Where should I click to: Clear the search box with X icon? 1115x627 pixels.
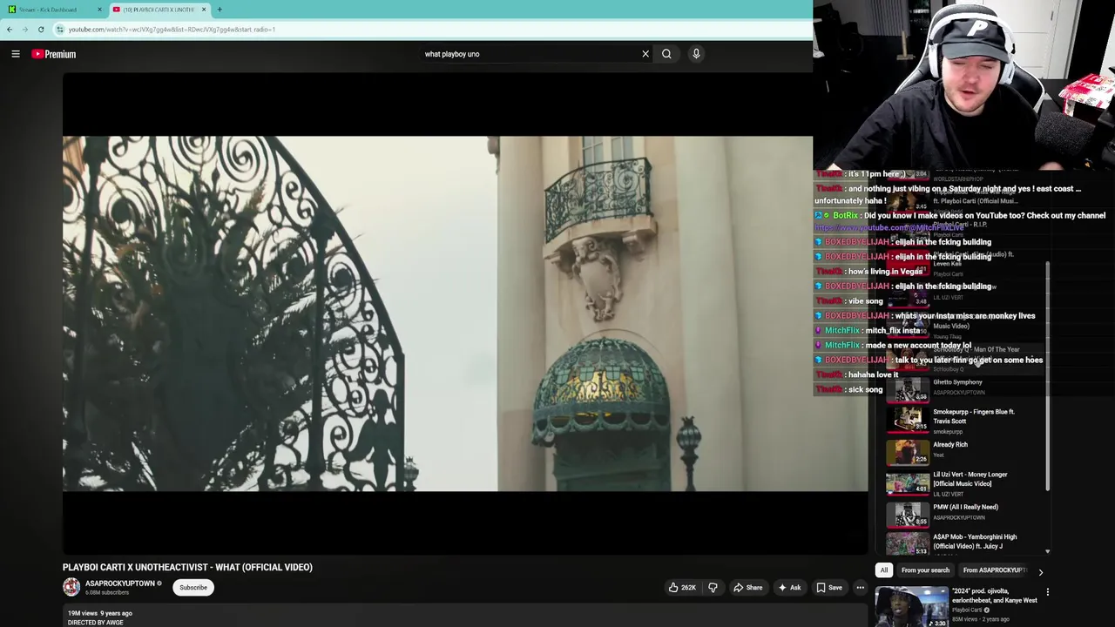tap(645, 54)
